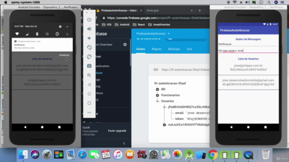The width and height of the screenshot is (289, 162).
Task: Click the browser address bar URL
Action: tap(158, 18)
